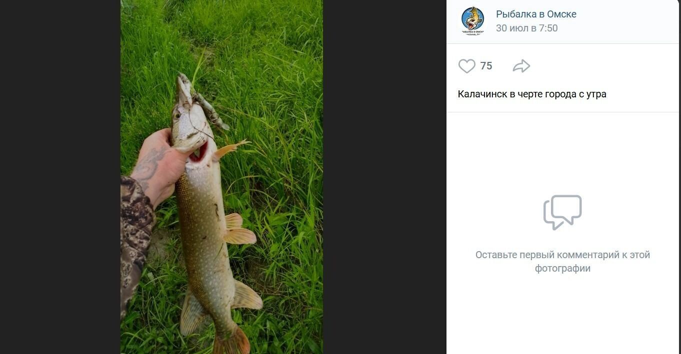
Task: Click the like count 75
Action: 486,66
